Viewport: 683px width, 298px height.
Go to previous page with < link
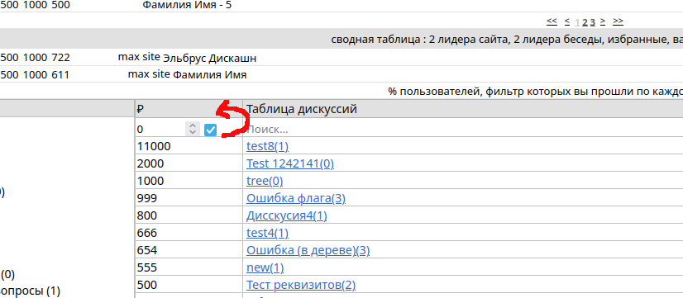coord(566,21)
